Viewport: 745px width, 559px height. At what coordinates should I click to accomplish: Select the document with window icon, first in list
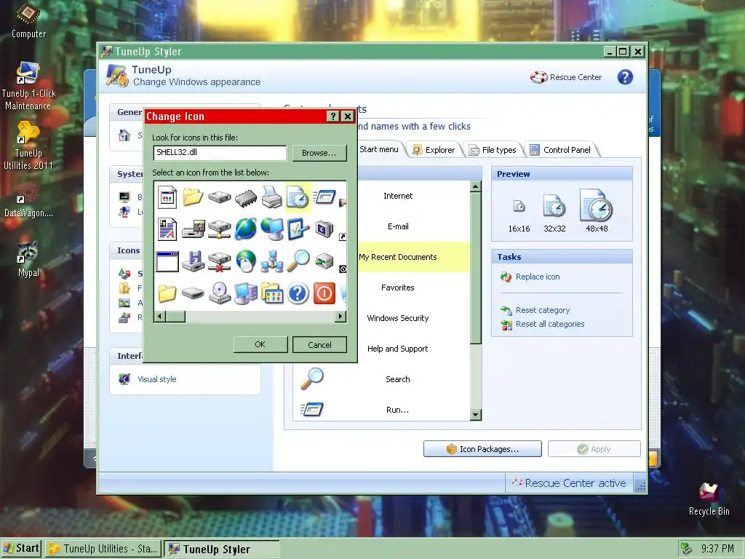(167, 197)
